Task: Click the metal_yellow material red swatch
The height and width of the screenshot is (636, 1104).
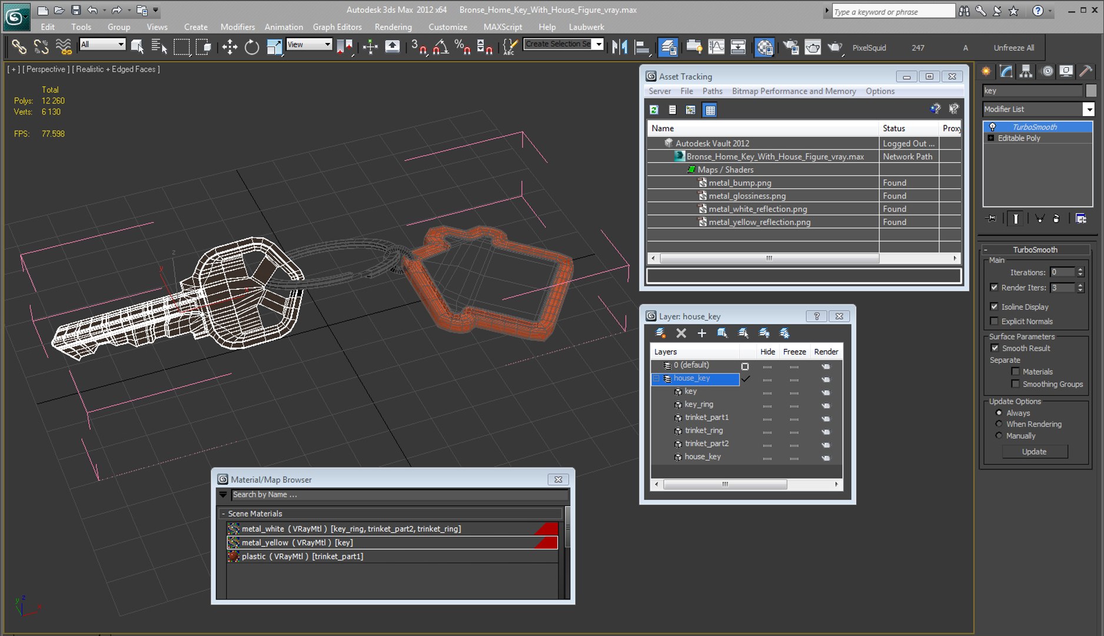Action: [546, 542]
